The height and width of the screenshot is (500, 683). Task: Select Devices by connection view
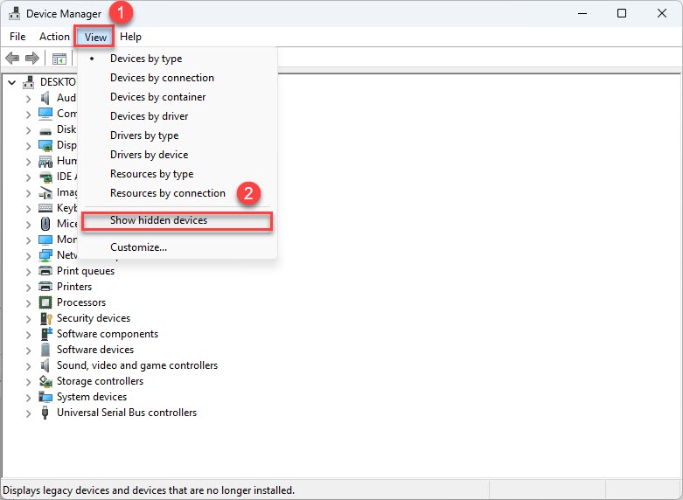[162, 78]
